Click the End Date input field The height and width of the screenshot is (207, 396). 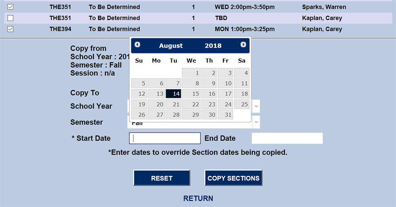point(287,138)
